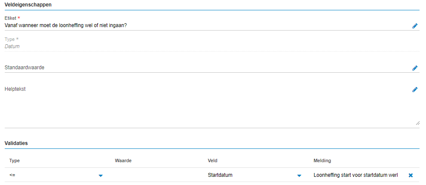Click the Validaties section heading
Image resolution: width=426 pixels, height=185 pixels.
coord(16,142)
